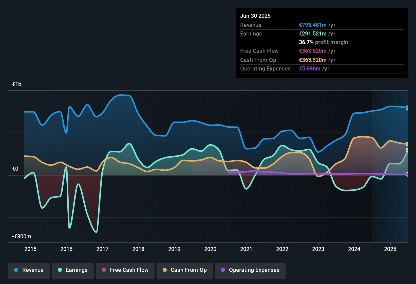Click the Revenue endpoint marker on the chart

tap(407, 108)
